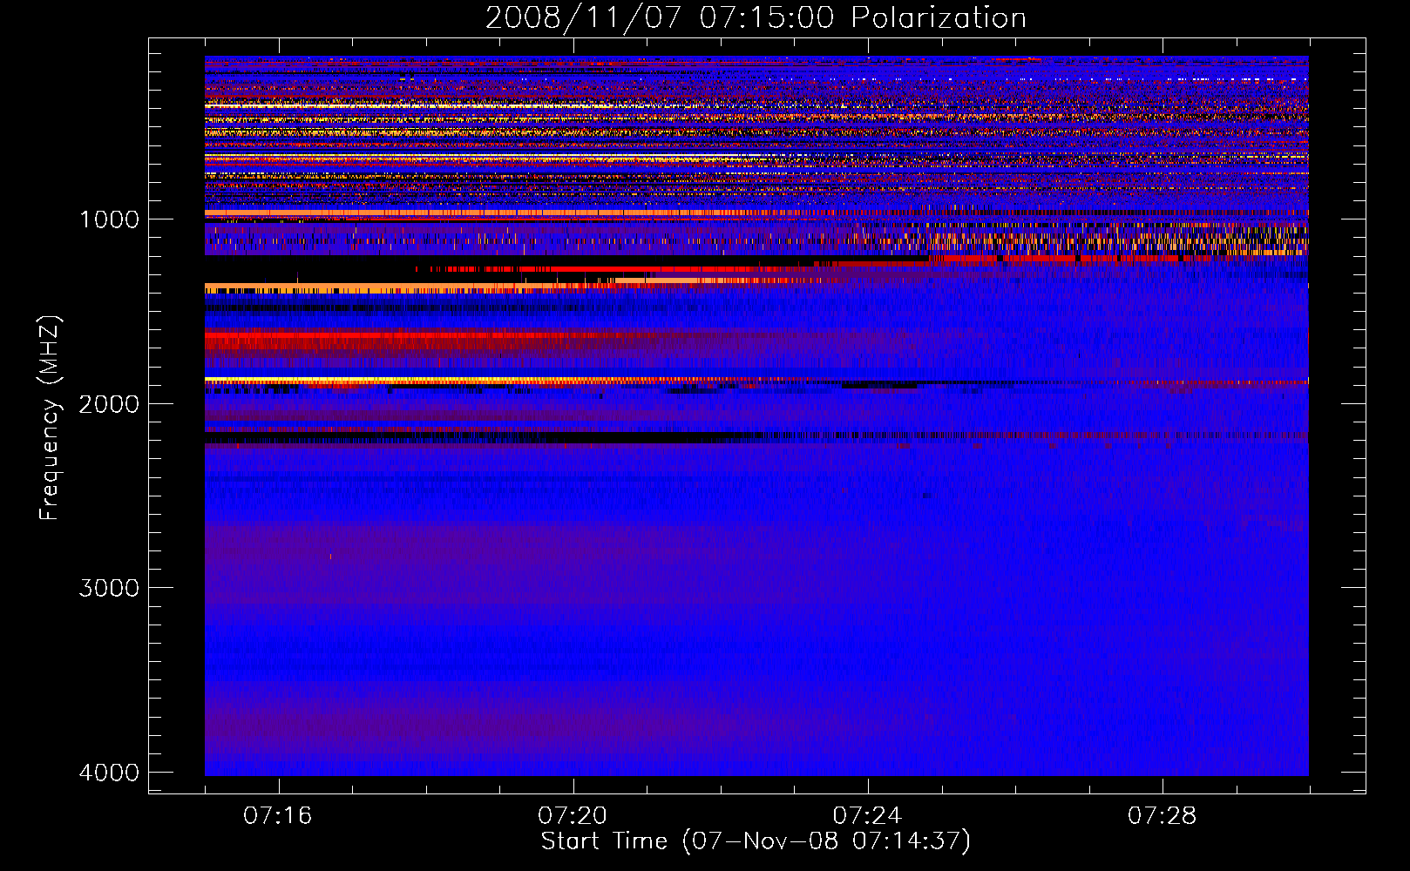The image size is (1410, 871).
Task: Click the '07:24' time tick label
Action: click(x=868, y=816)
